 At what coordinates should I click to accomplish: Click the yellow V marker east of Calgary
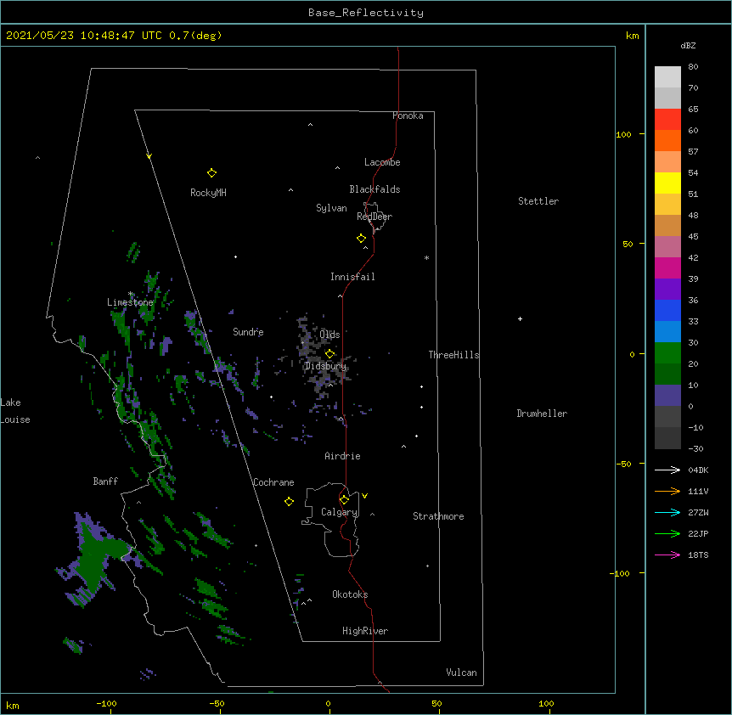tap(364, 496)
